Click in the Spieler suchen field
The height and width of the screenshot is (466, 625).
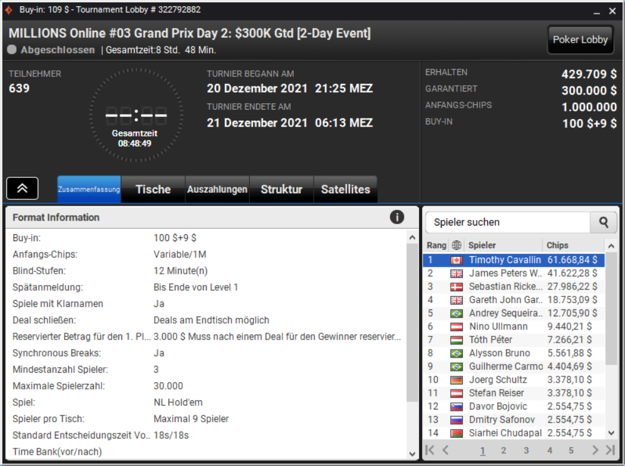tap(508, 222)
